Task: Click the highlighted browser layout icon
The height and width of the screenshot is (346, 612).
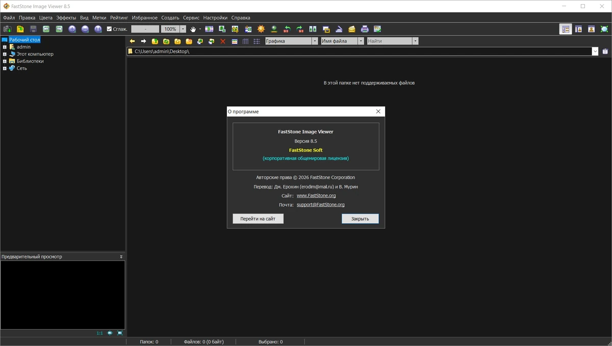Action: [566, 29]
